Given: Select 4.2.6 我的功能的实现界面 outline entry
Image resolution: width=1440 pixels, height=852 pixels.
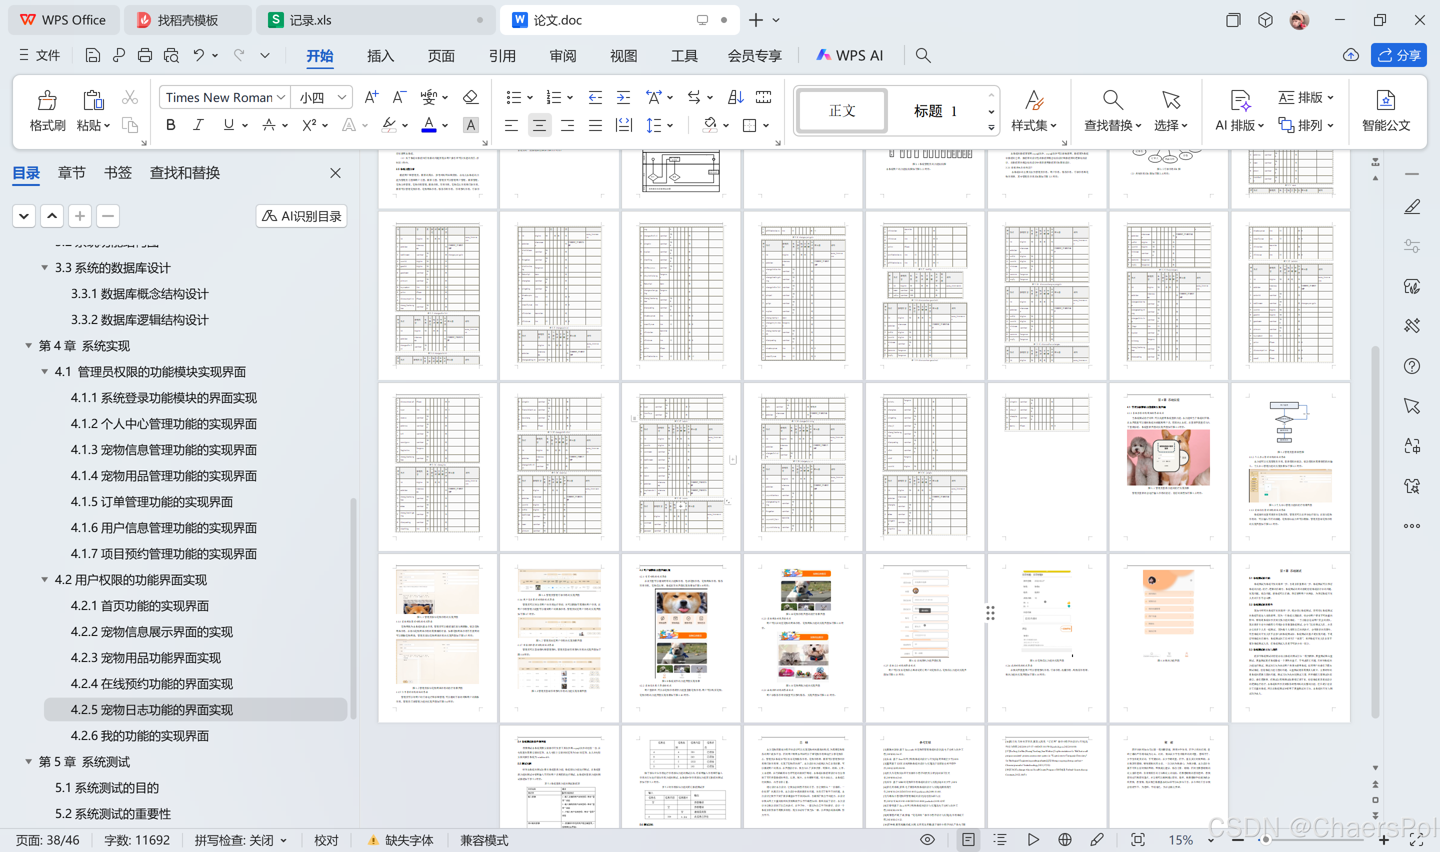Looking at the screenshot, I should pos(140,735).
